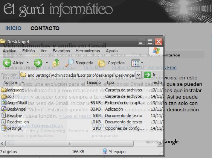The width and height of the screenshot is (212, 158).
Task: Select the language folder icon
Action: pos(4,90)
